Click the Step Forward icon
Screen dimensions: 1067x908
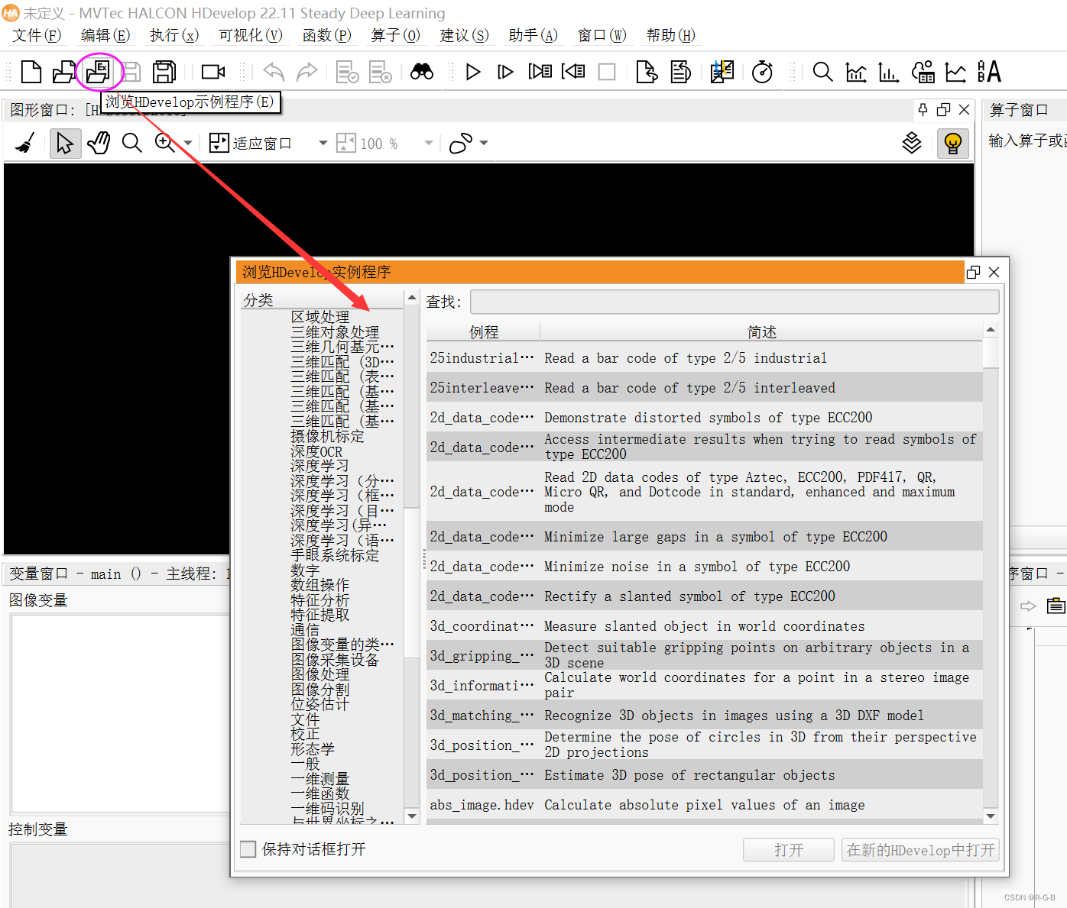click(540, 72)
